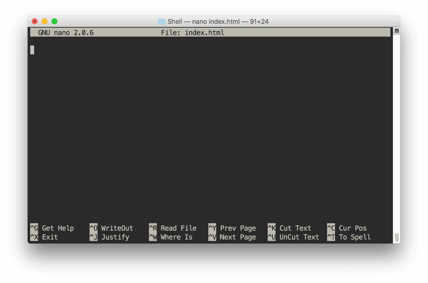Click the ^W Where Is shortcut
Screen dimensions: 428x283
[x=171, y=237]
